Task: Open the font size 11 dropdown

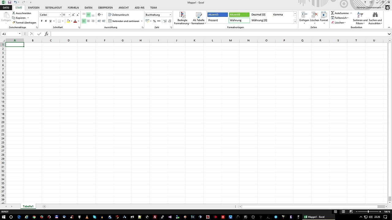Action: tap(69, 15)
